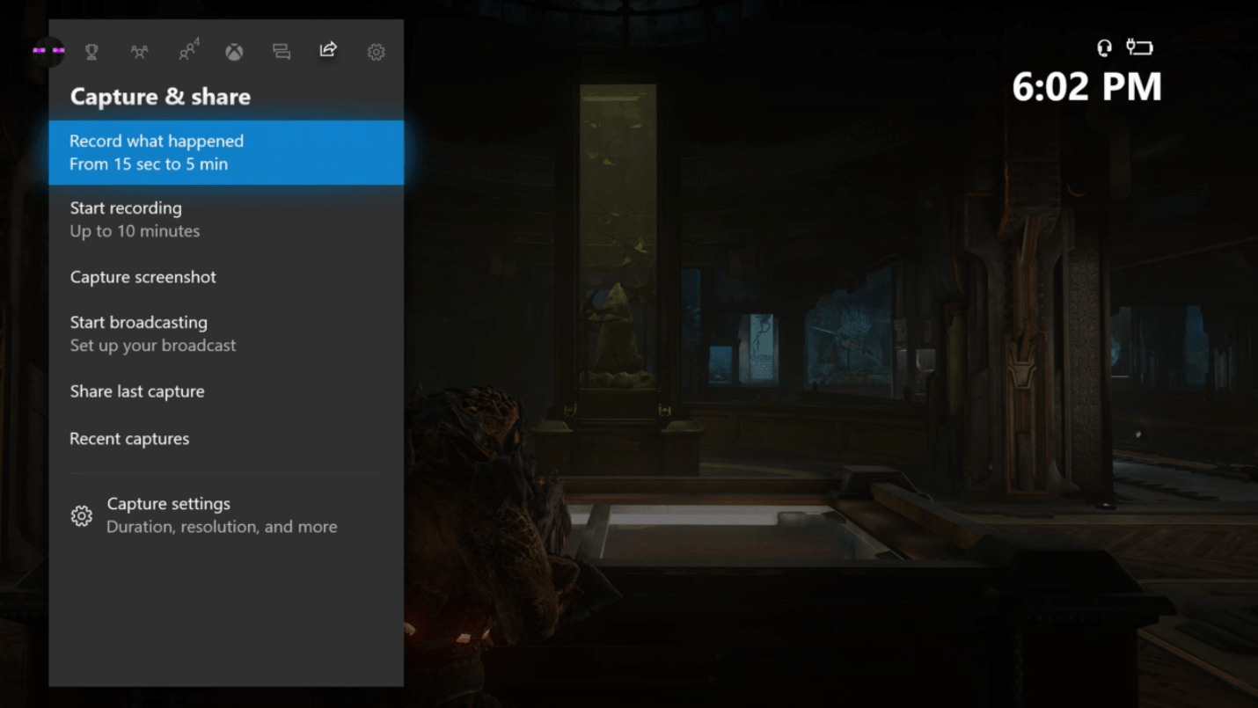Select Record what happened
Image resolution: width=1258 pixels, height=708 pixels.
[x=226, y=152]
